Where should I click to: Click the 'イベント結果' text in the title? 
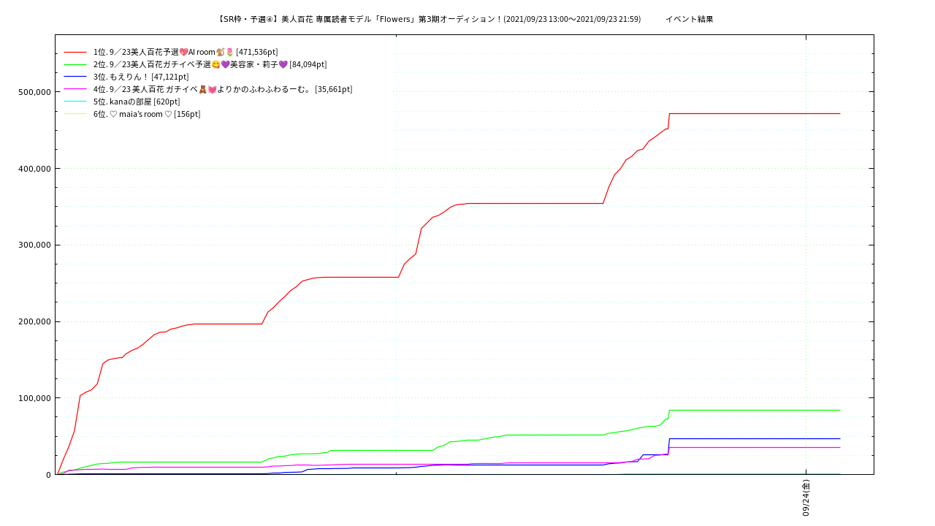(689, 19)
